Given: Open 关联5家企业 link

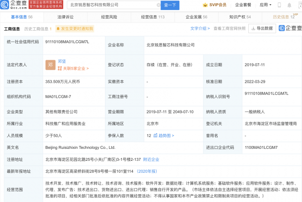Looking at the screenshot, I should (x=73, y=68).
